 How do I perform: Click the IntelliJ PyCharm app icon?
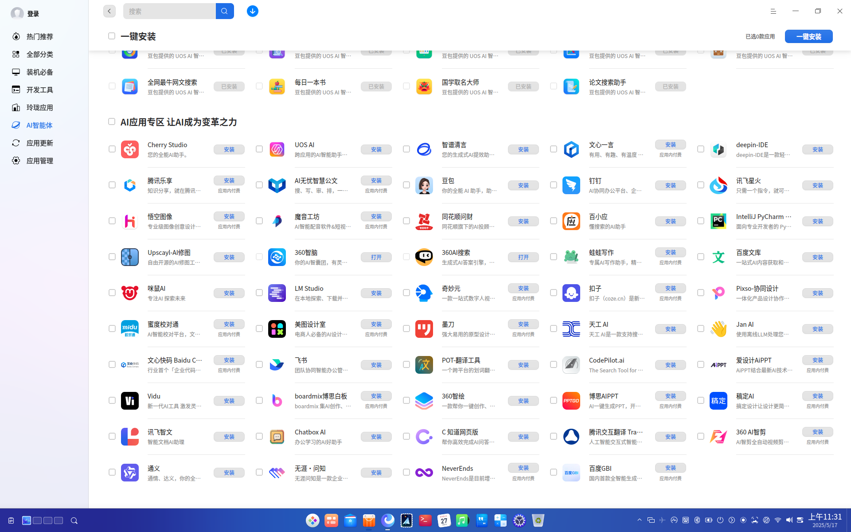(x=718, y=221)
